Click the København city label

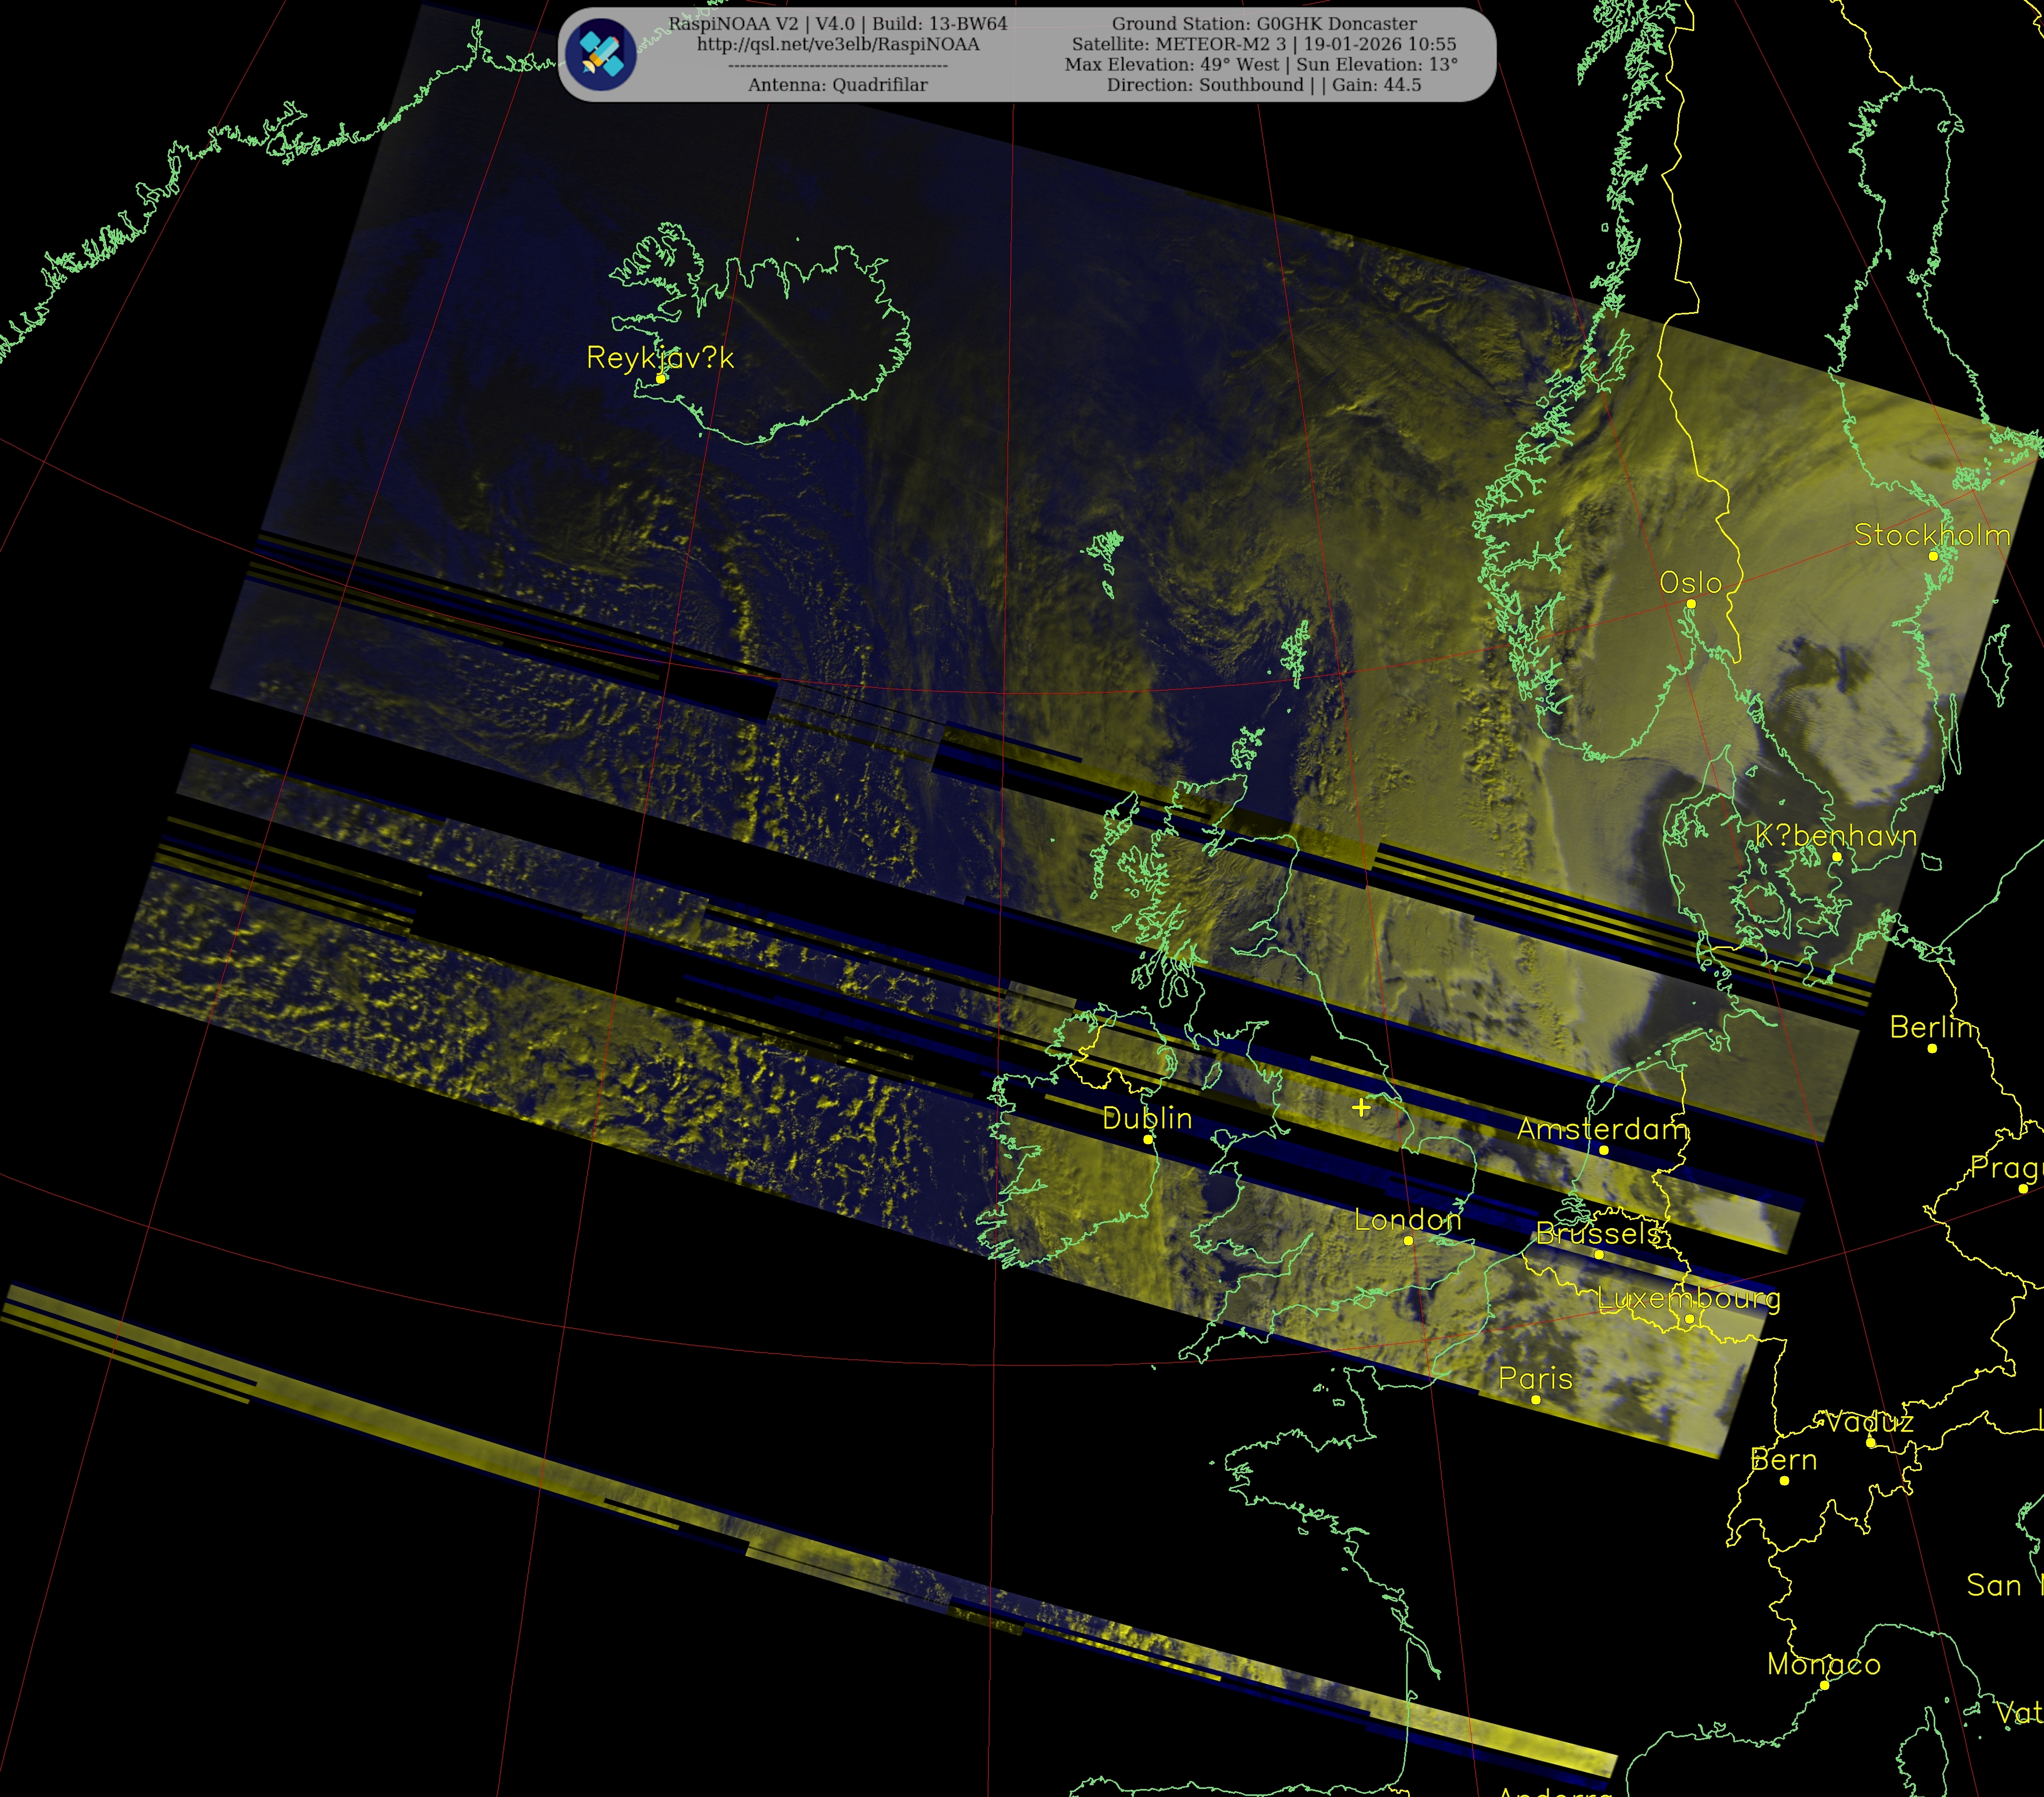[1836, 835]
